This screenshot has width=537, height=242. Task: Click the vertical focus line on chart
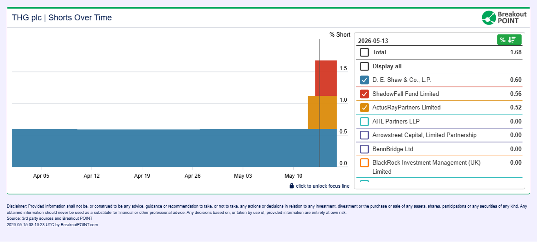pos(319,103)
